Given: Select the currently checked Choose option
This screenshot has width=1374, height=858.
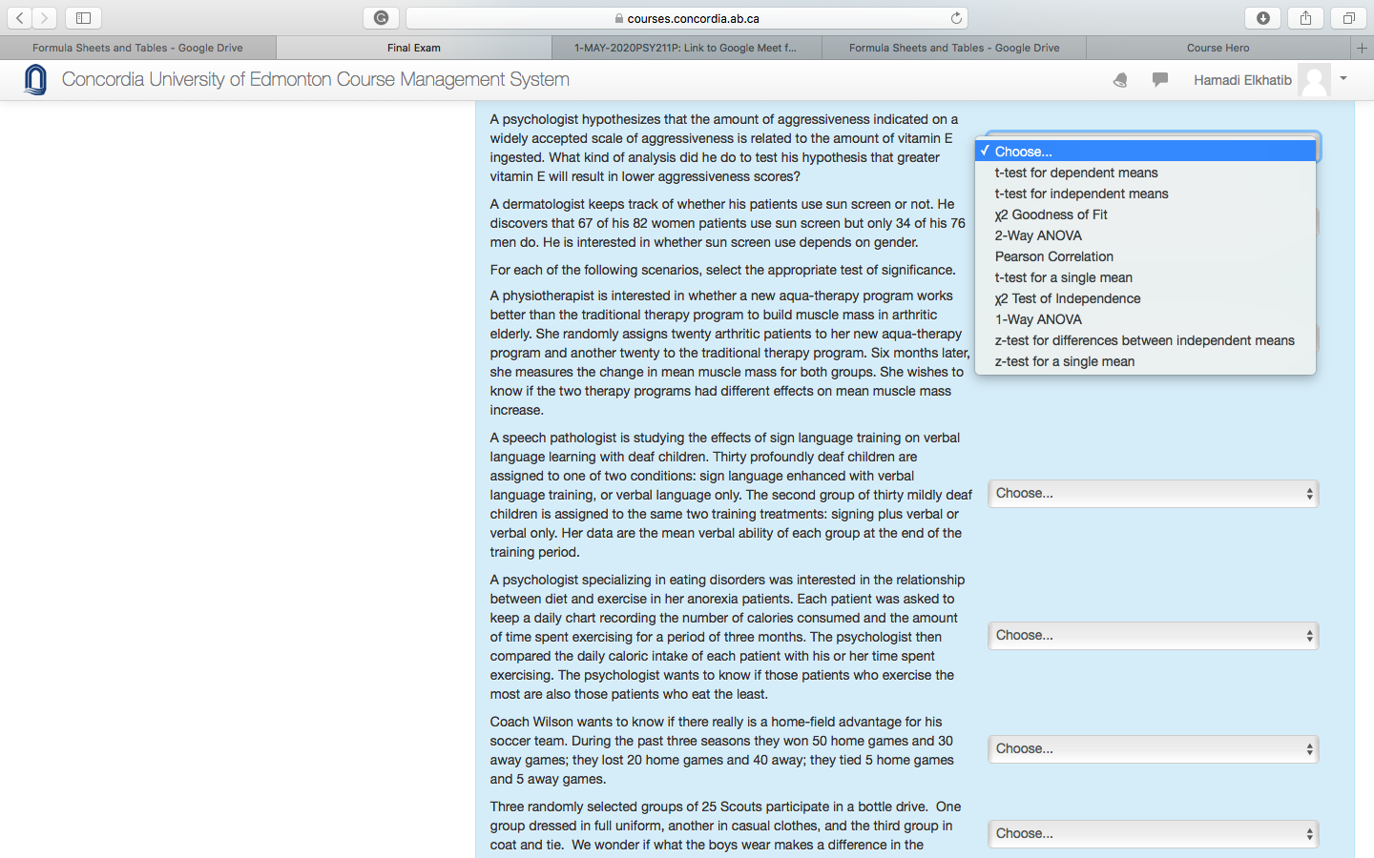Looking at the screenshot, I should click(x=1021, y=151).
